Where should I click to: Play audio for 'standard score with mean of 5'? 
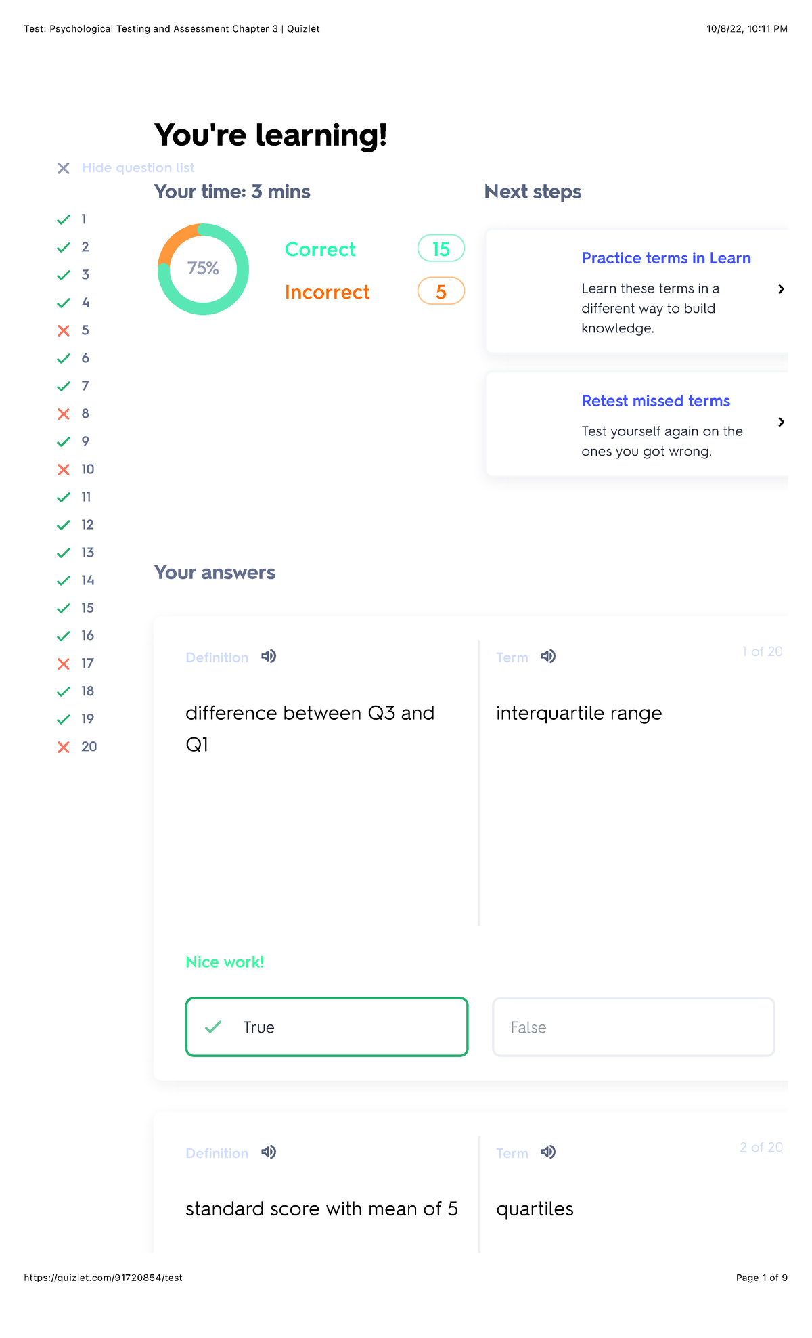click(x=268, y=1152)
